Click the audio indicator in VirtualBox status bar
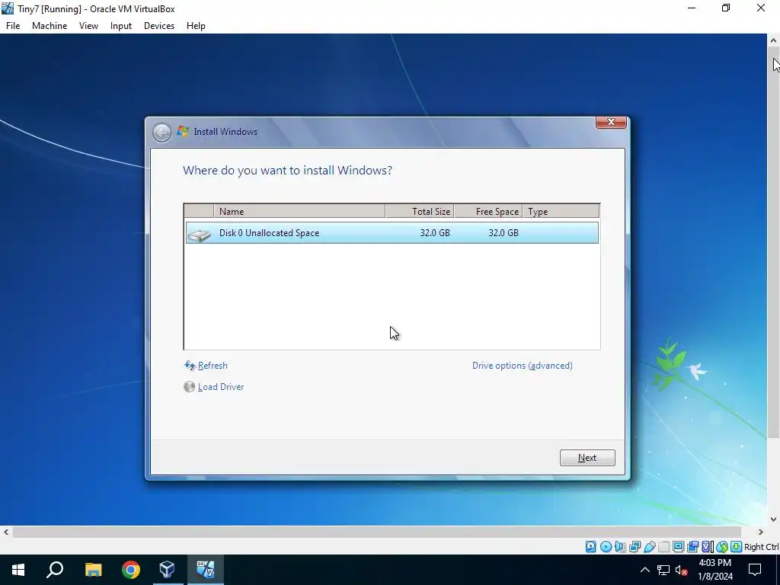The height and width of the screenshot is (585, 780). [620, 547]
